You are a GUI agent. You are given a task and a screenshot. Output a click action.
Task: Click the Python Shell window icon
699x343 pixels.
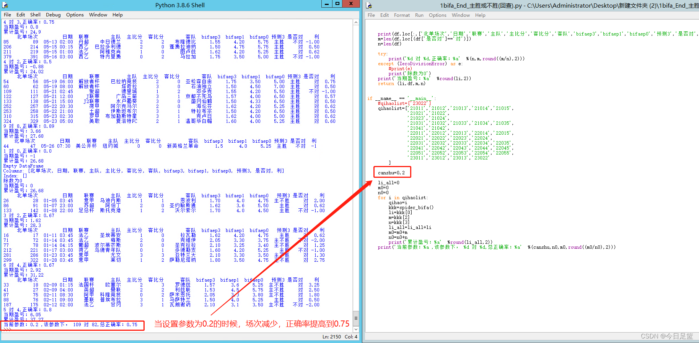(5, 5)
